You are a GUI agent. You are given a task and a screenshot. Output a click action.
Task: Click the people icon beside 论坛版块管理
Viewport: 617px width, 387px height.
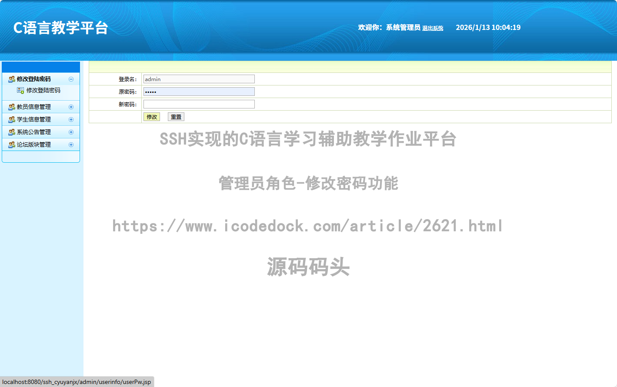(x=12, y=144)
